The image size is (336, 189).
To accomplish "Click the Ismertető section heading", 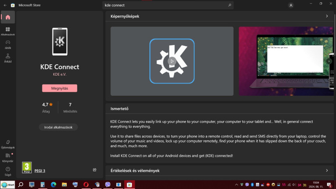I will click(x=119, y=109).
